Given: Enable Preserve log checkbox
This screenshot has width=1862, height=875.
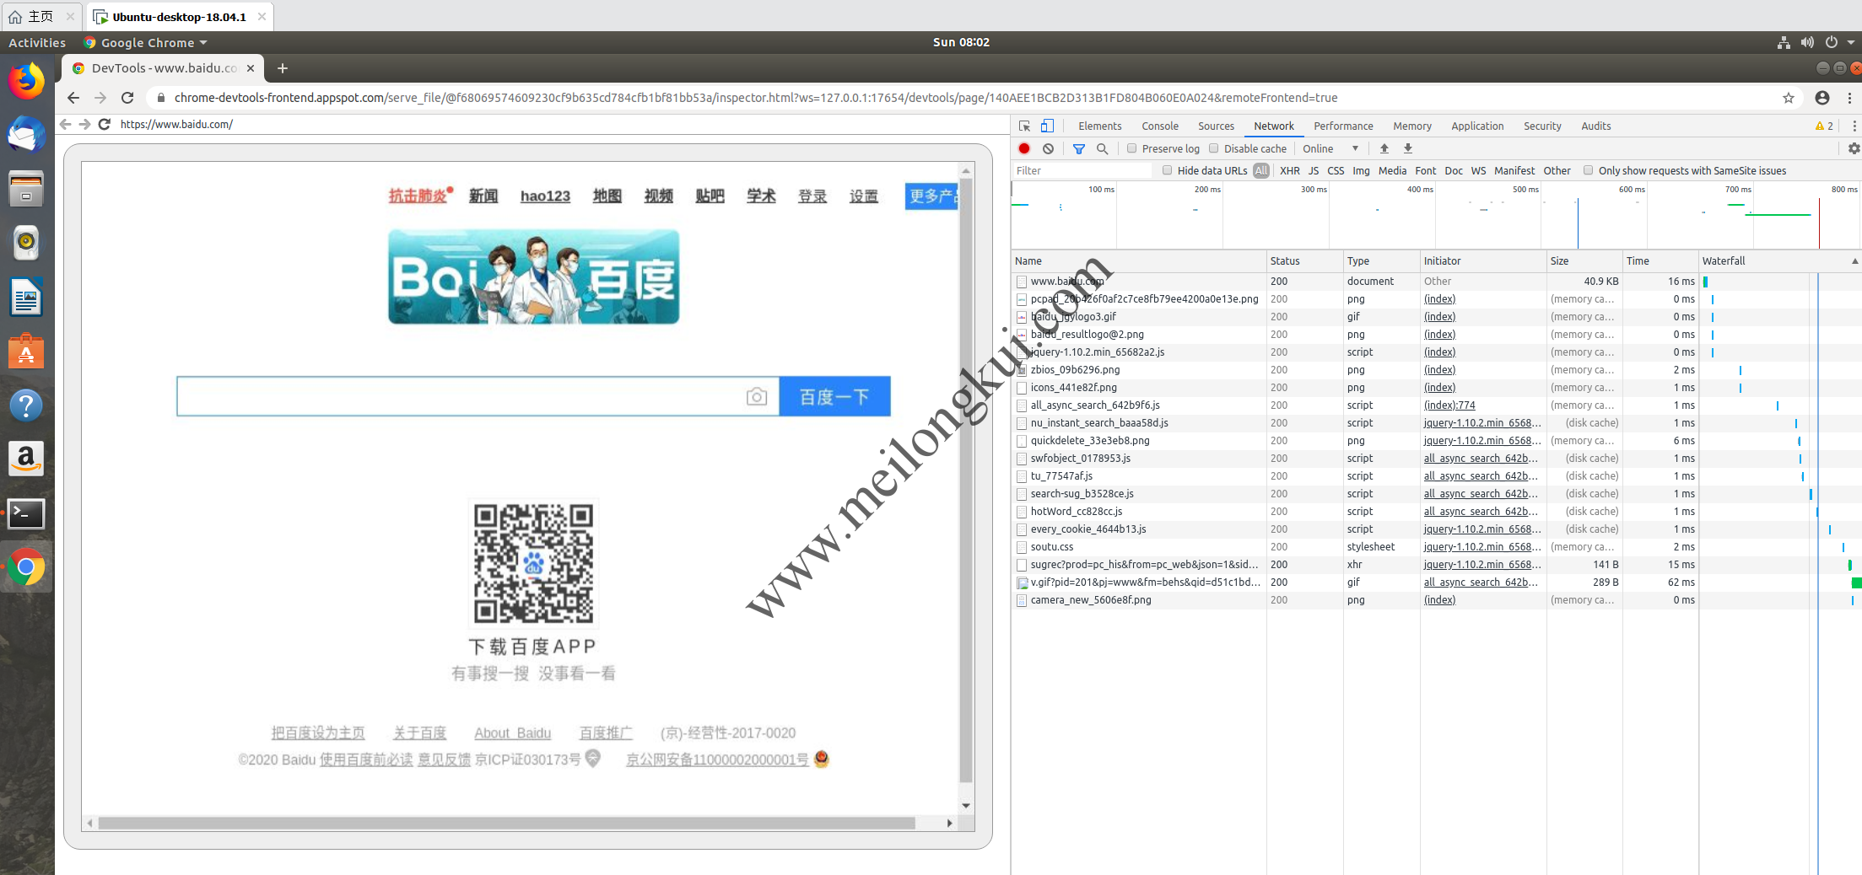Looking at the screenshot, I should 1132,148.
